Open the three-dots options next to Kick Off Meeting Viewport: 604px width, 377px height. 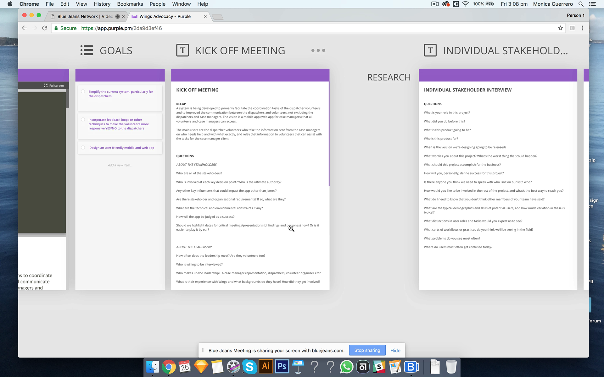click(x=318, y=50)
